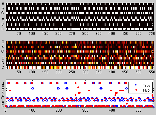The height and width of the screenshot is (115, 156).
Task: Click row label A of the heat-map plot
Action: point(3,47)
